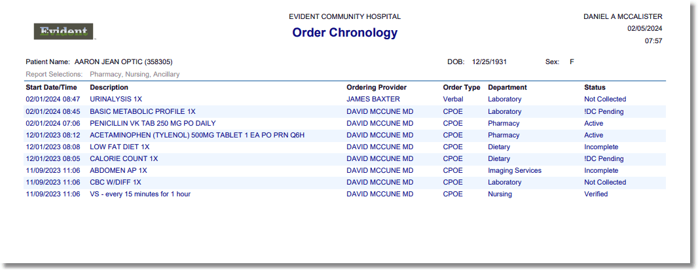Select BASIC METABOLIC PROFILE 1X order
The width and height of the screenshot is (698, 271).
point(142,111)
